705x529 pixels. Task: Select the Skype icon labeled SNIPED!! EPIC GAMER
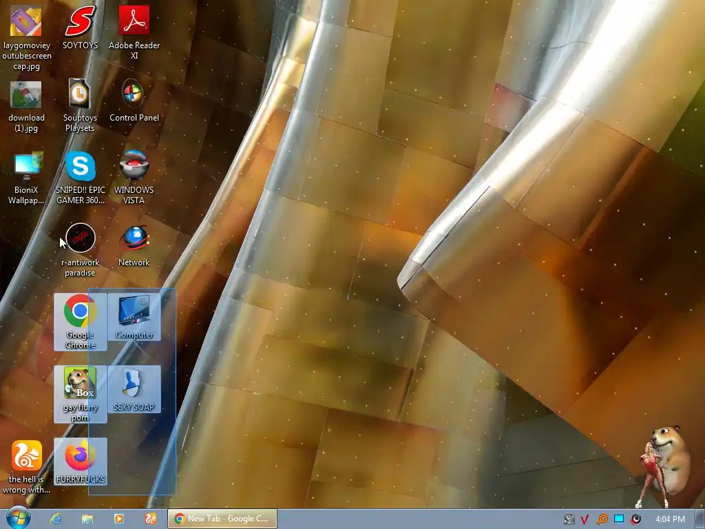click(x=80, y=178)
